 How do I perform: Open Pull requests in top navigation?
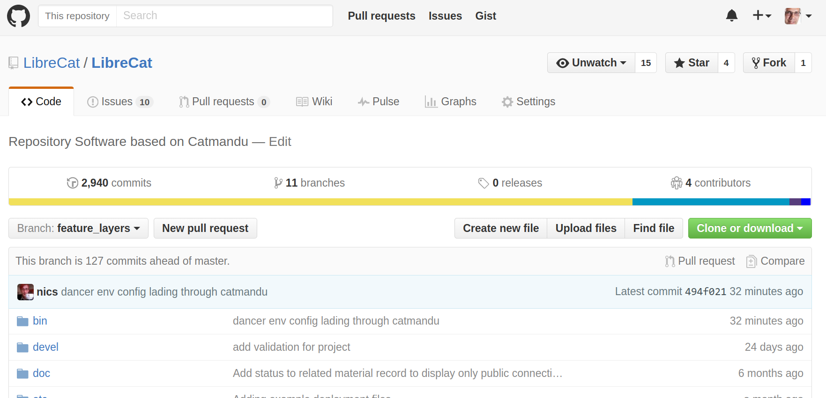[381, 16]
